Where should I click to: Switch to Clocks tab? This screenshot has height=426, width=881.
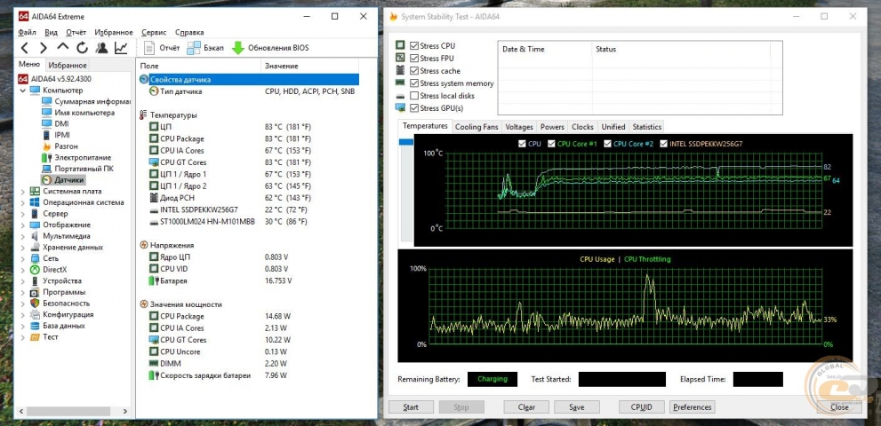[582, 127]
